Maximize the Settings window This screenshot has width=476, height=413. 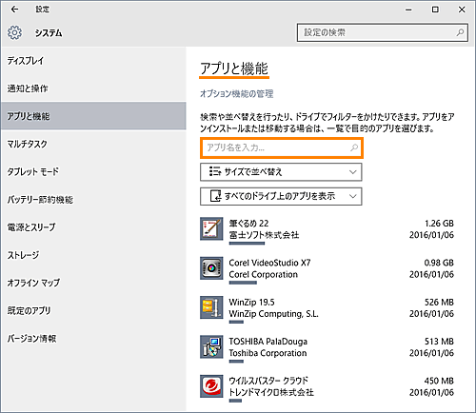(435, 10)
